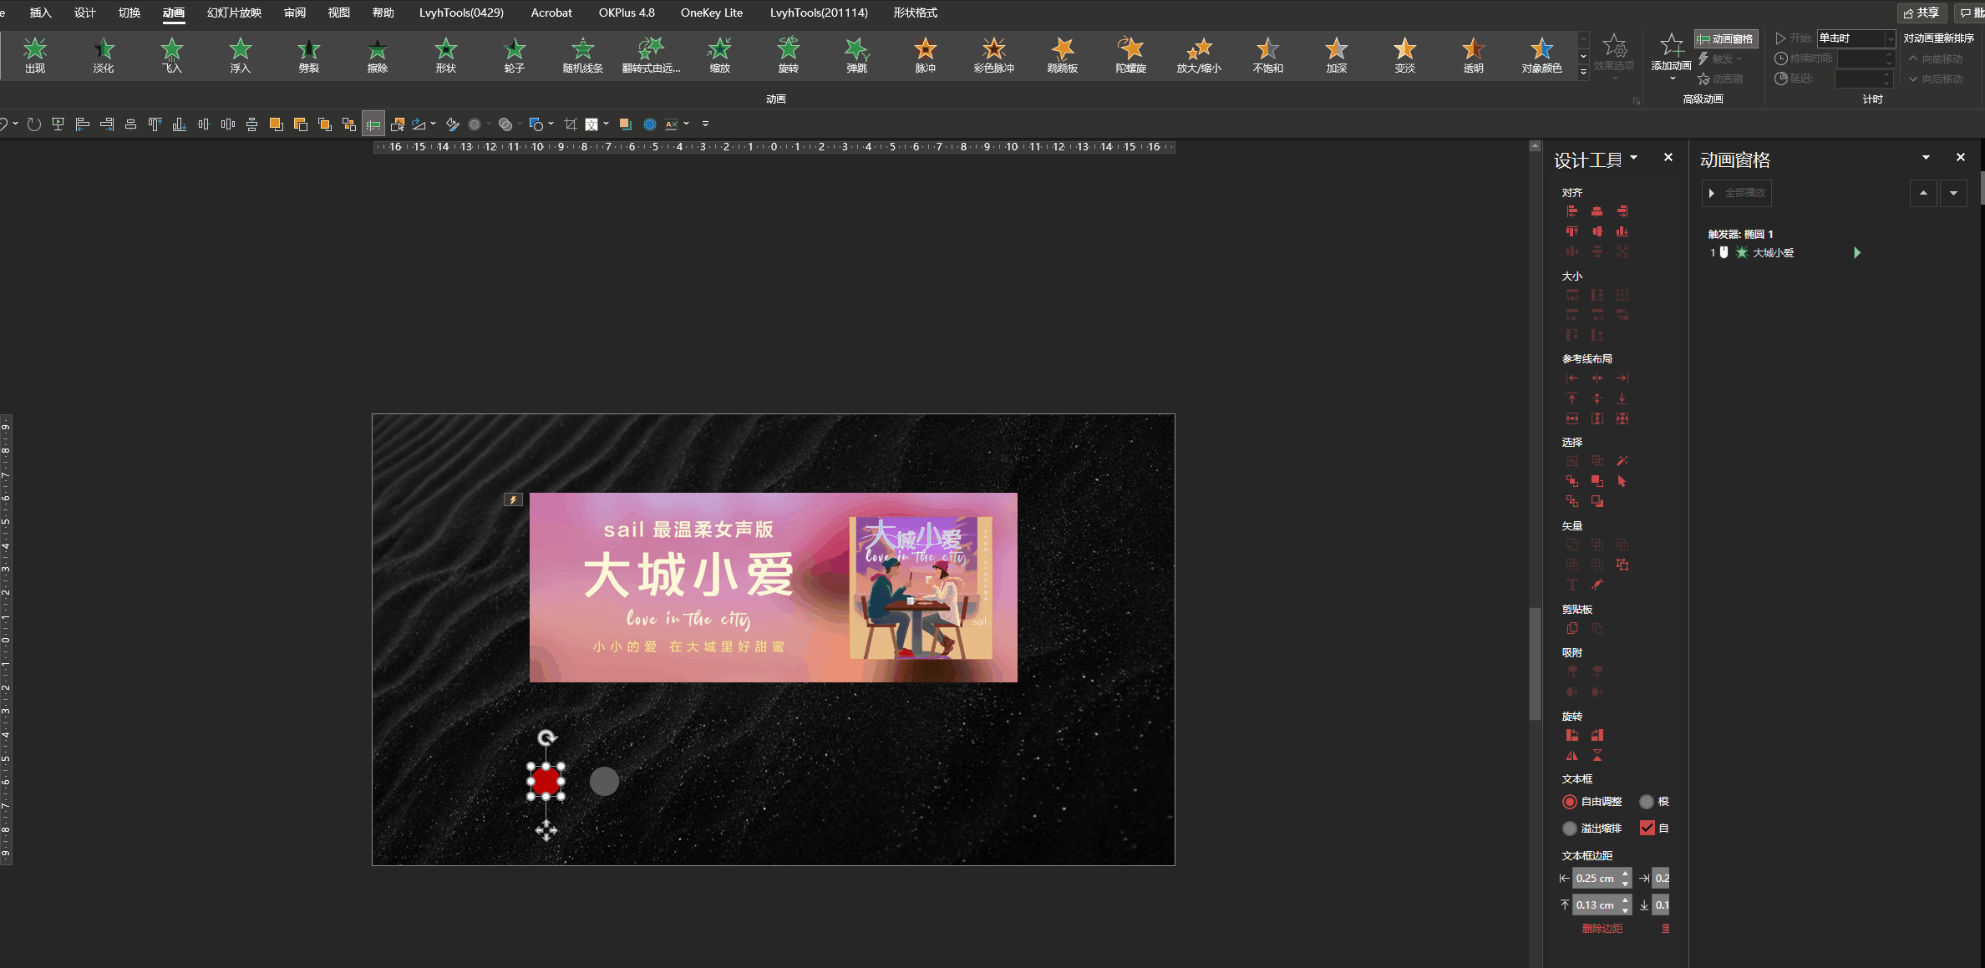Select the 大城小爱 banner image on slide
Image resolution: width=1985 pixels, height=968 pixels.
[x=773, y=587]
